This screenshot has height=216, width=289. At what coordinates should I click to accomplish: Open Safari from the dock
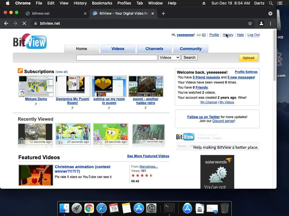[x=102, y=208]
